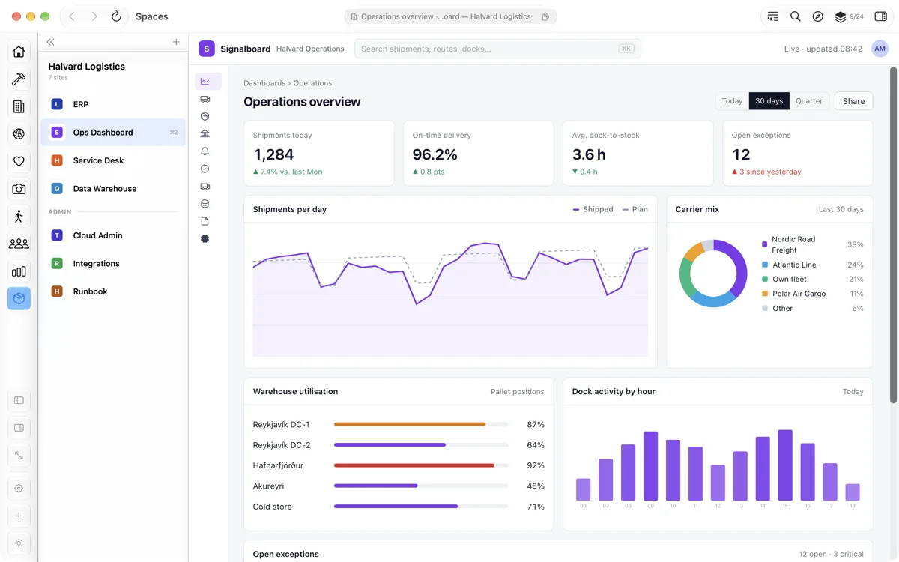Select the Ops Dashboard site

click(x=113, y=133)
